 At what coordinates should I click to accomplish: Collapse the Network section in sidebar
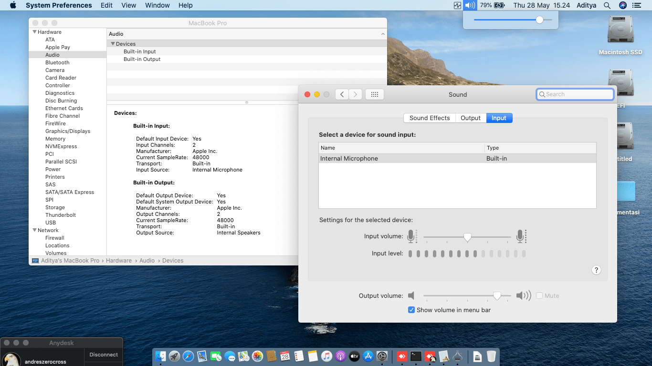pos(34,230)
